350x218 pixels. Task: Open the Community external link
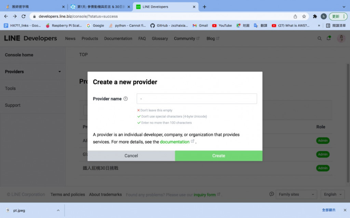pos(187,38)
